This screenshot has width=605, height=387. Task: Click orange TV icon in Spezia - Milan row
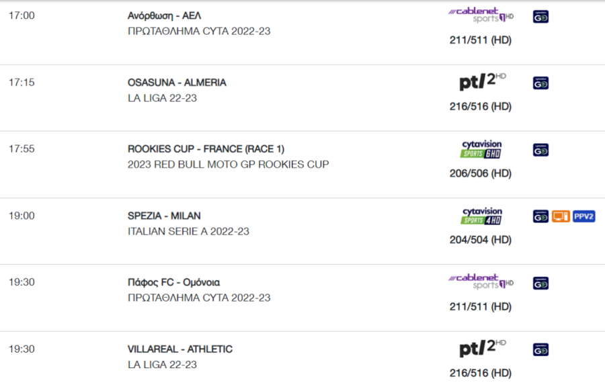pos(561,216)
